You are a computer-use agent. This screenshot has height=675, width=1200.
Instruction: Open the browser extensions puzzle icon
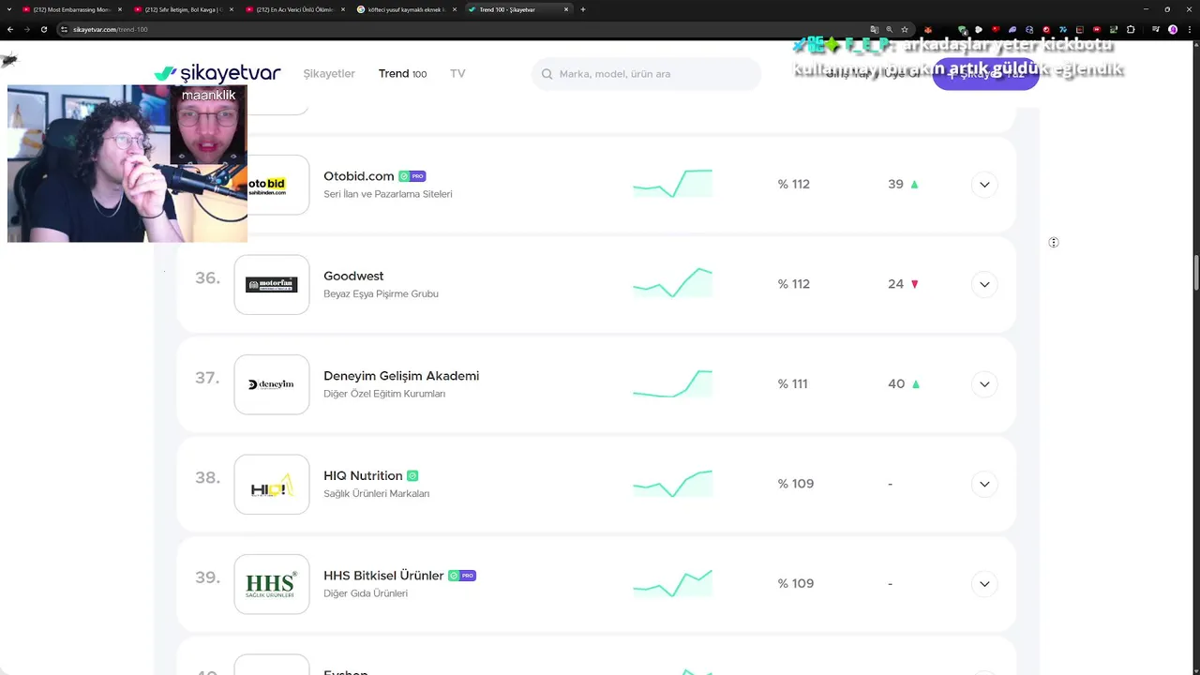click(x=1131, y=29)
